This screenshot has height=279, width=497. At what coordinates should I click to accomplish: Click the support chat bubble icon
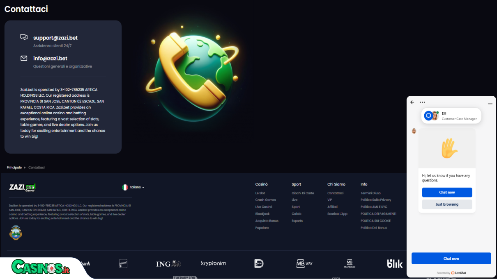click(24, 37)
